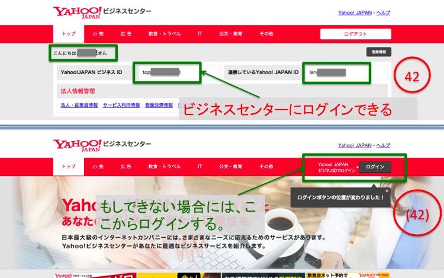Open ヘルプ link in lower header

(383, 145)
